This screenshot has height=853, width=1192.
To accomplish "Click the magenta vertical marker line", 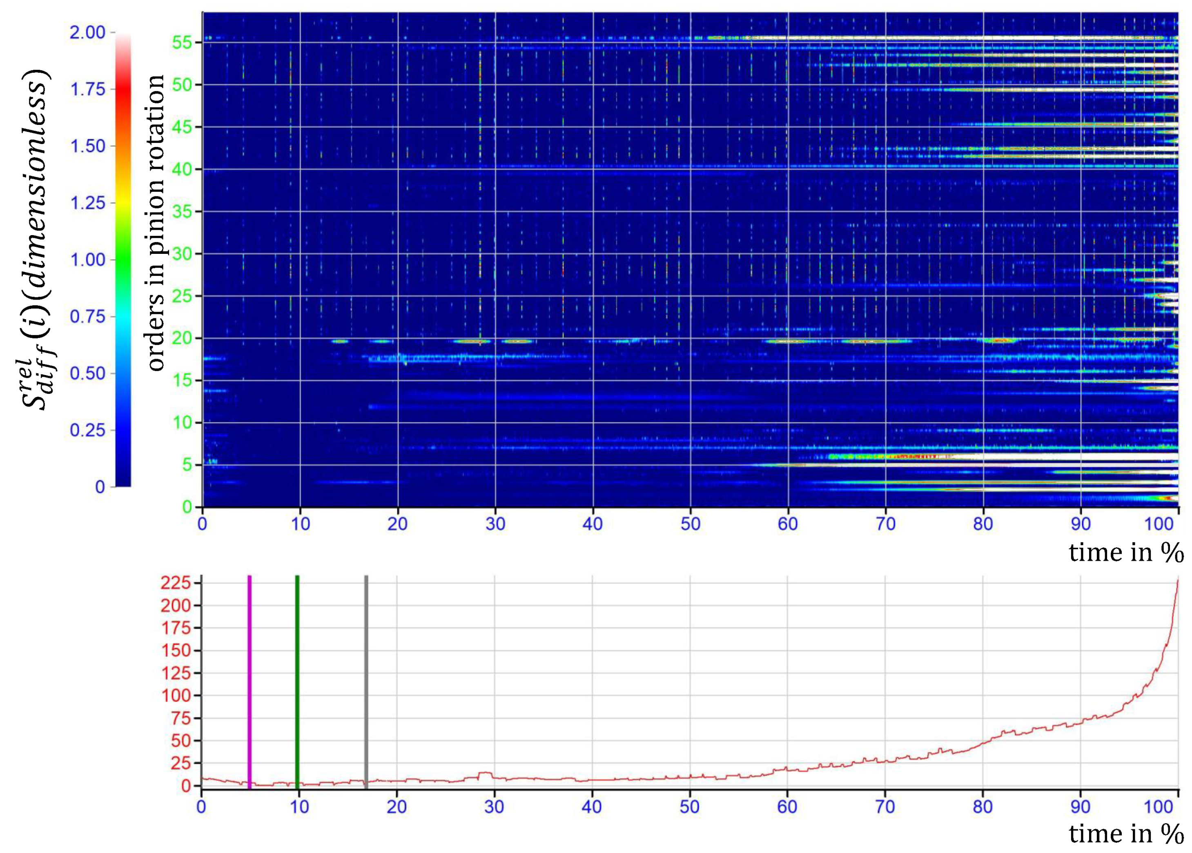I will (250, 681).
